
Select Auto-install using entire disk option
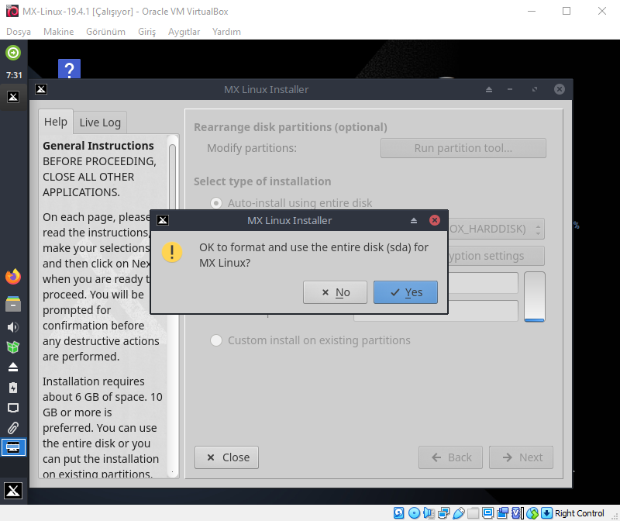291,202
